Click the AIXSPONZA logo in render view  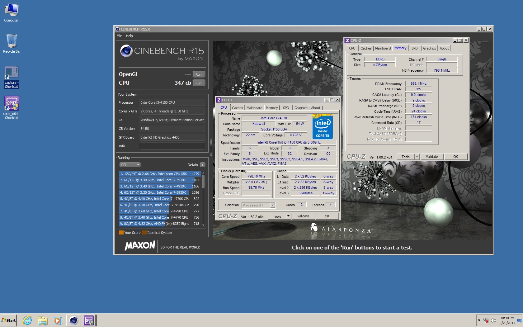pyautogui.click(x=342, y=228)
